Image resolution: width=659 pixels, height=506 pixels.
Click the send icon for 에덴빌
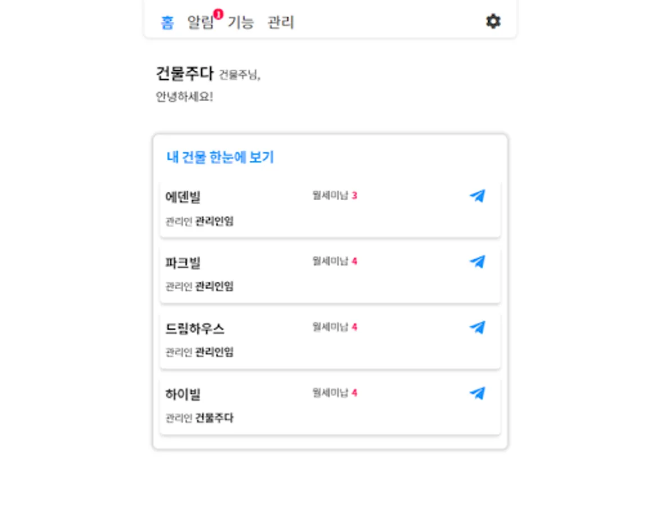pyautogui.click(x=477, y=196)
